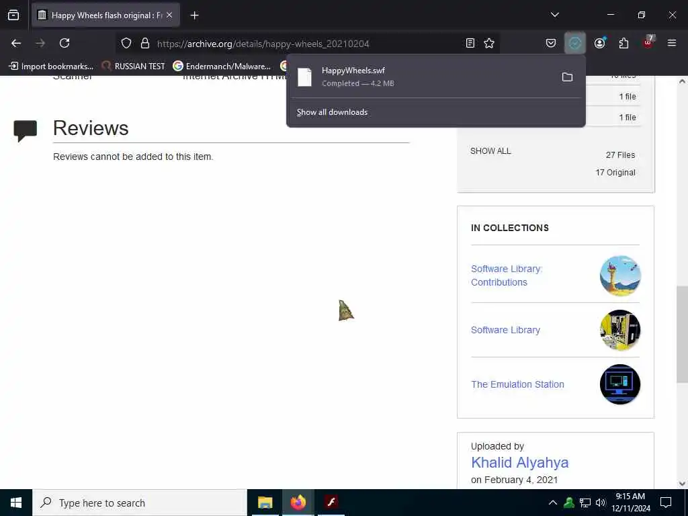Viewport: 688px width, 516px height.
Task: Open the extensions puzzle icon
Action: (623, 43)
